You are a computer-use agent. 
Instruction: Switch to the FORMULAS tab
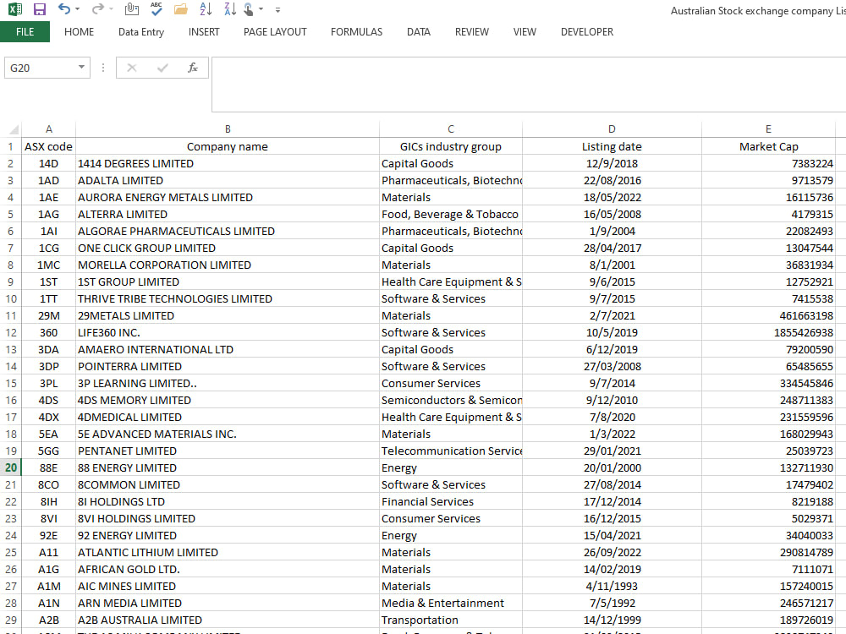357,32
